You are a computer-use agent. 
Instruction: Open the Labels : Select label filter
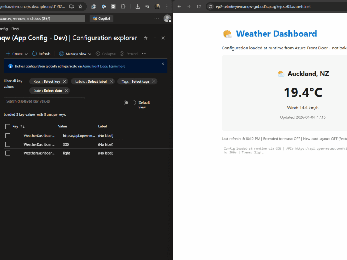pos(91,82)
